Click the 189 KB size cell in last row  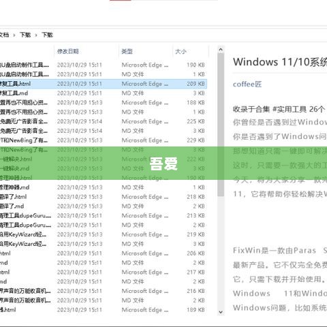[x=196, y=310]
